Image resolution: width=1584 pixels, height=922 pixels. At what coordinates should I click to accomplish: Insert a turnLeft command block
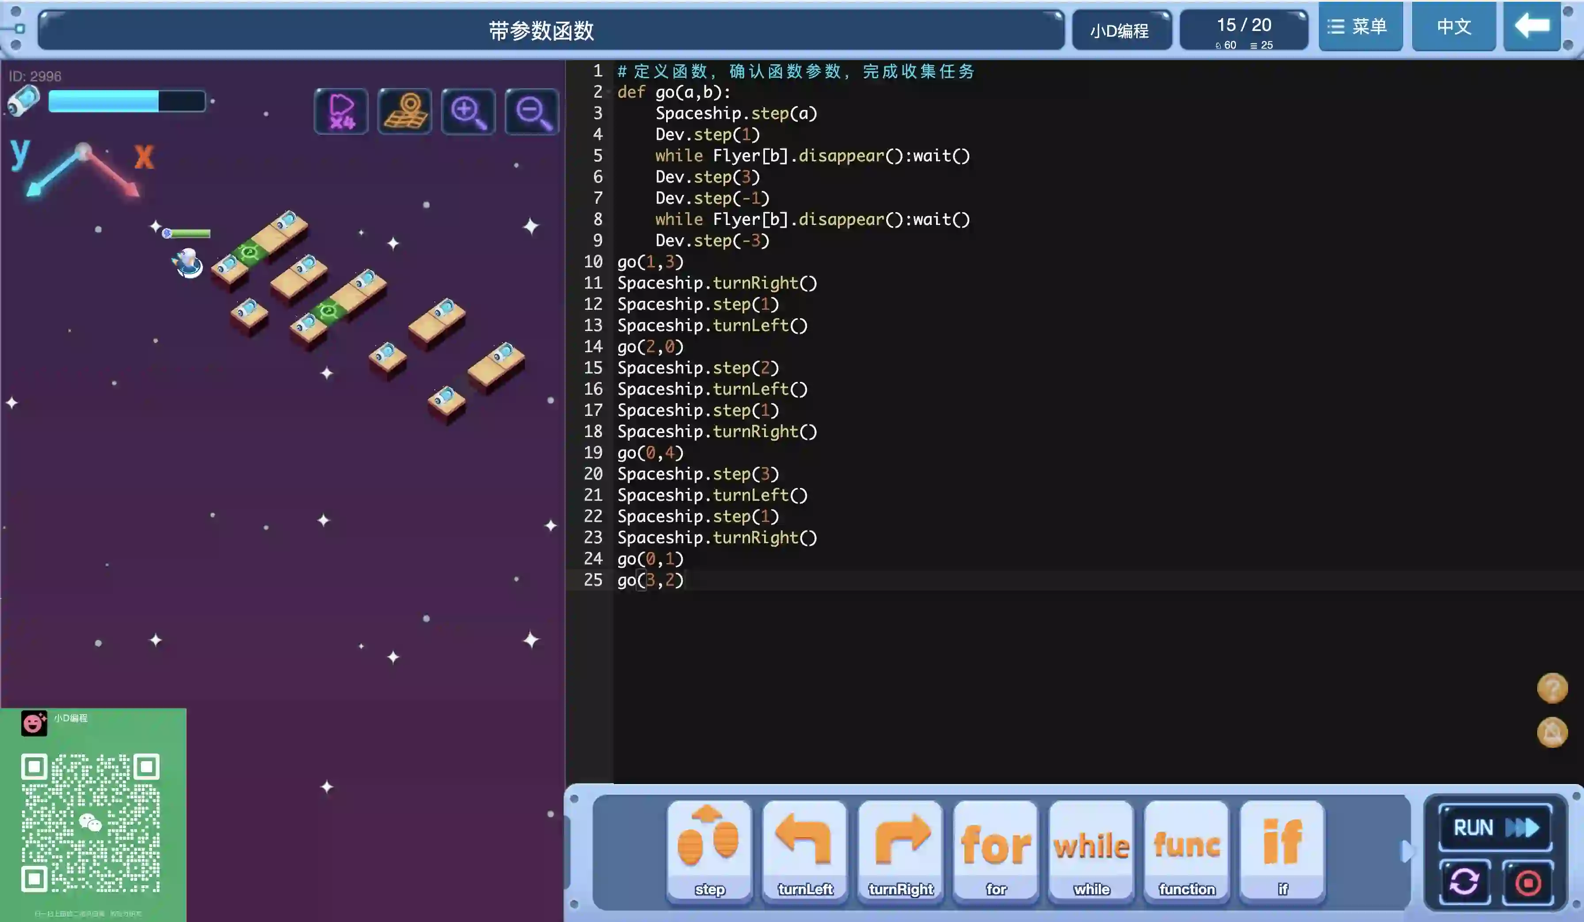click(804, 850)
